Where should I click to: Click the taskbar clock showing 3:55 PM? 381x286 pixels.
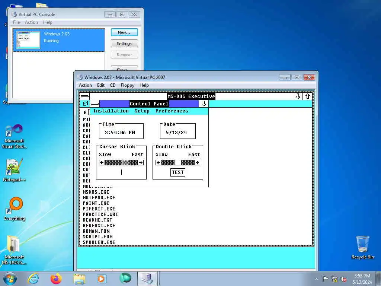click(x=362, y=279)
